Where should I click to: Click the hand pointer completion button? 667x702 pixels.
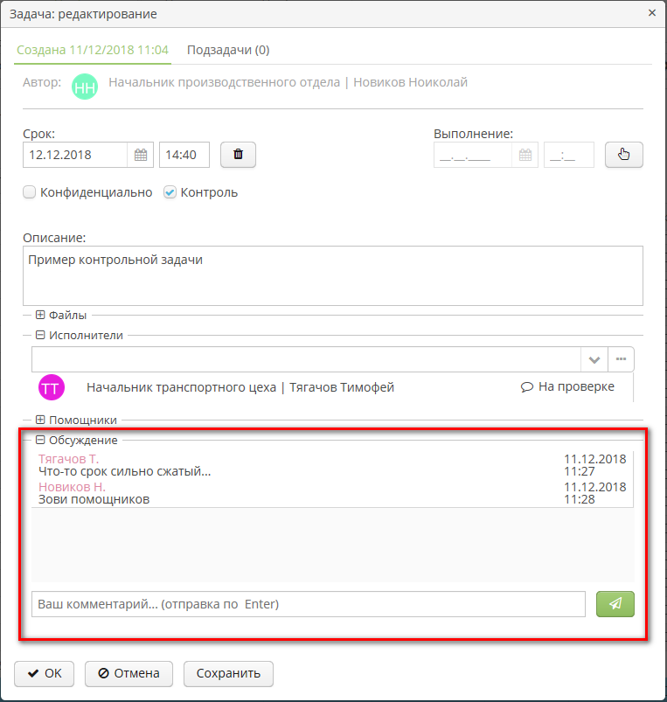[623, 155]
